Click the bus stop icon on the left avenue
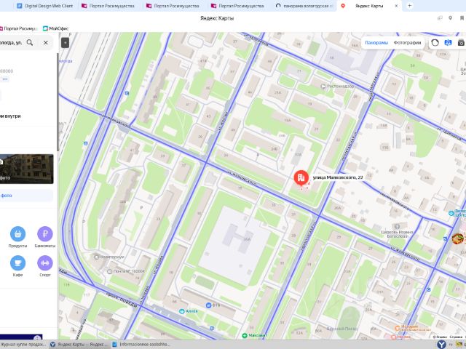Image resolution: width=466 pixels, height=349 pixels. [x=86, y=143]
